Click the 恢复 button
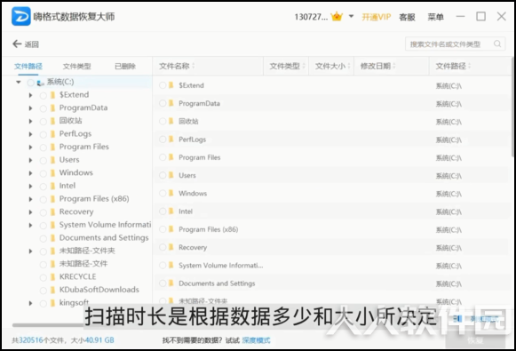This screenshot has width=516, height=351. [475, 340]
